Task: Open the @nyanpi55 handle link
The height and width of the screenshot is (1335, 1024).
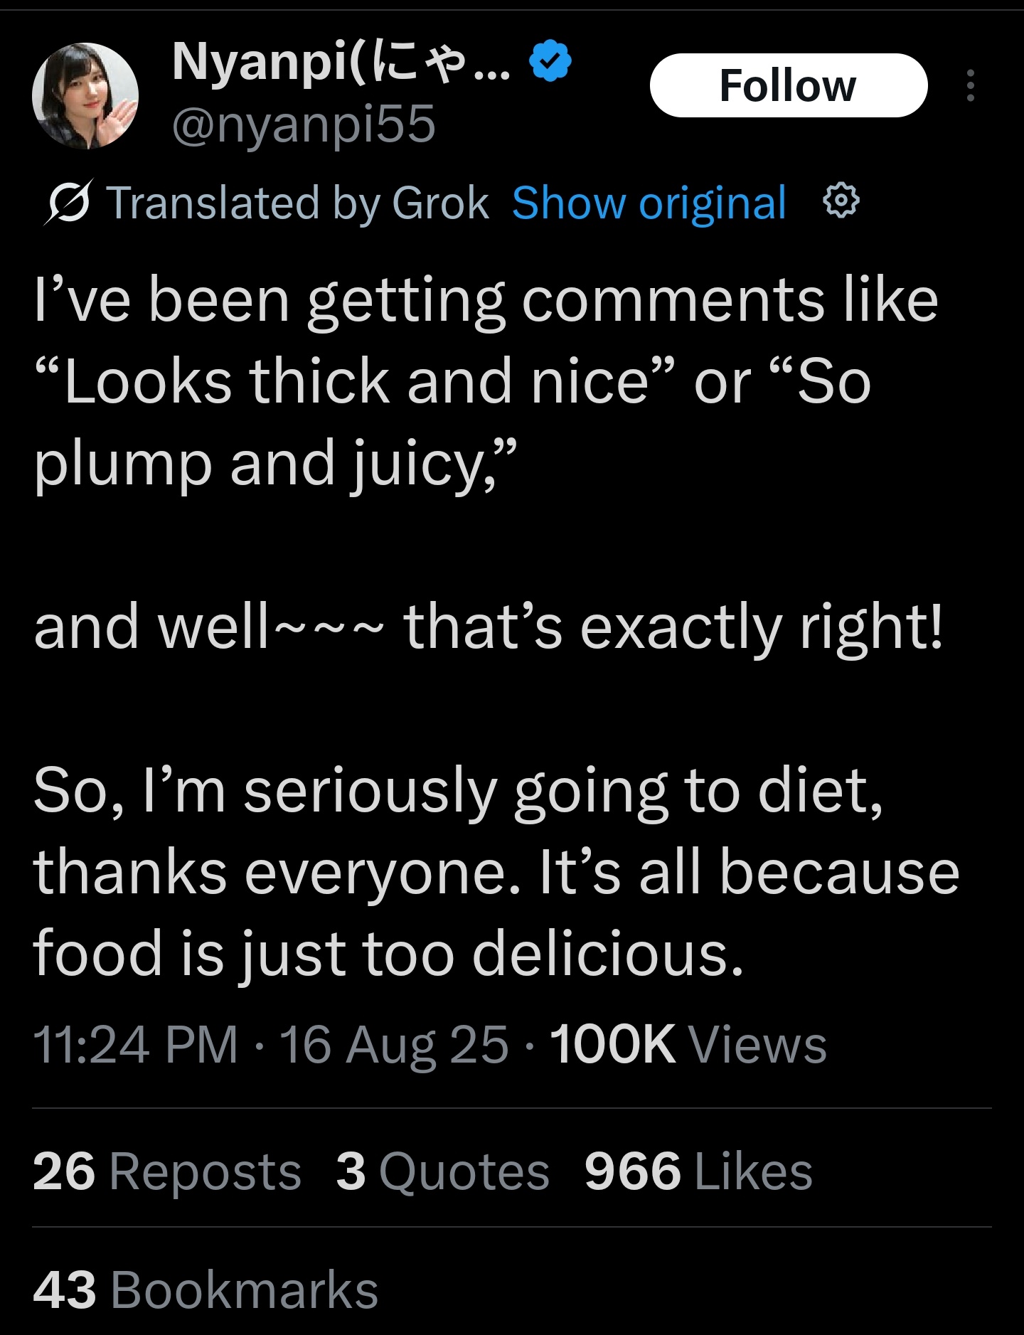Action: (304, 124)
